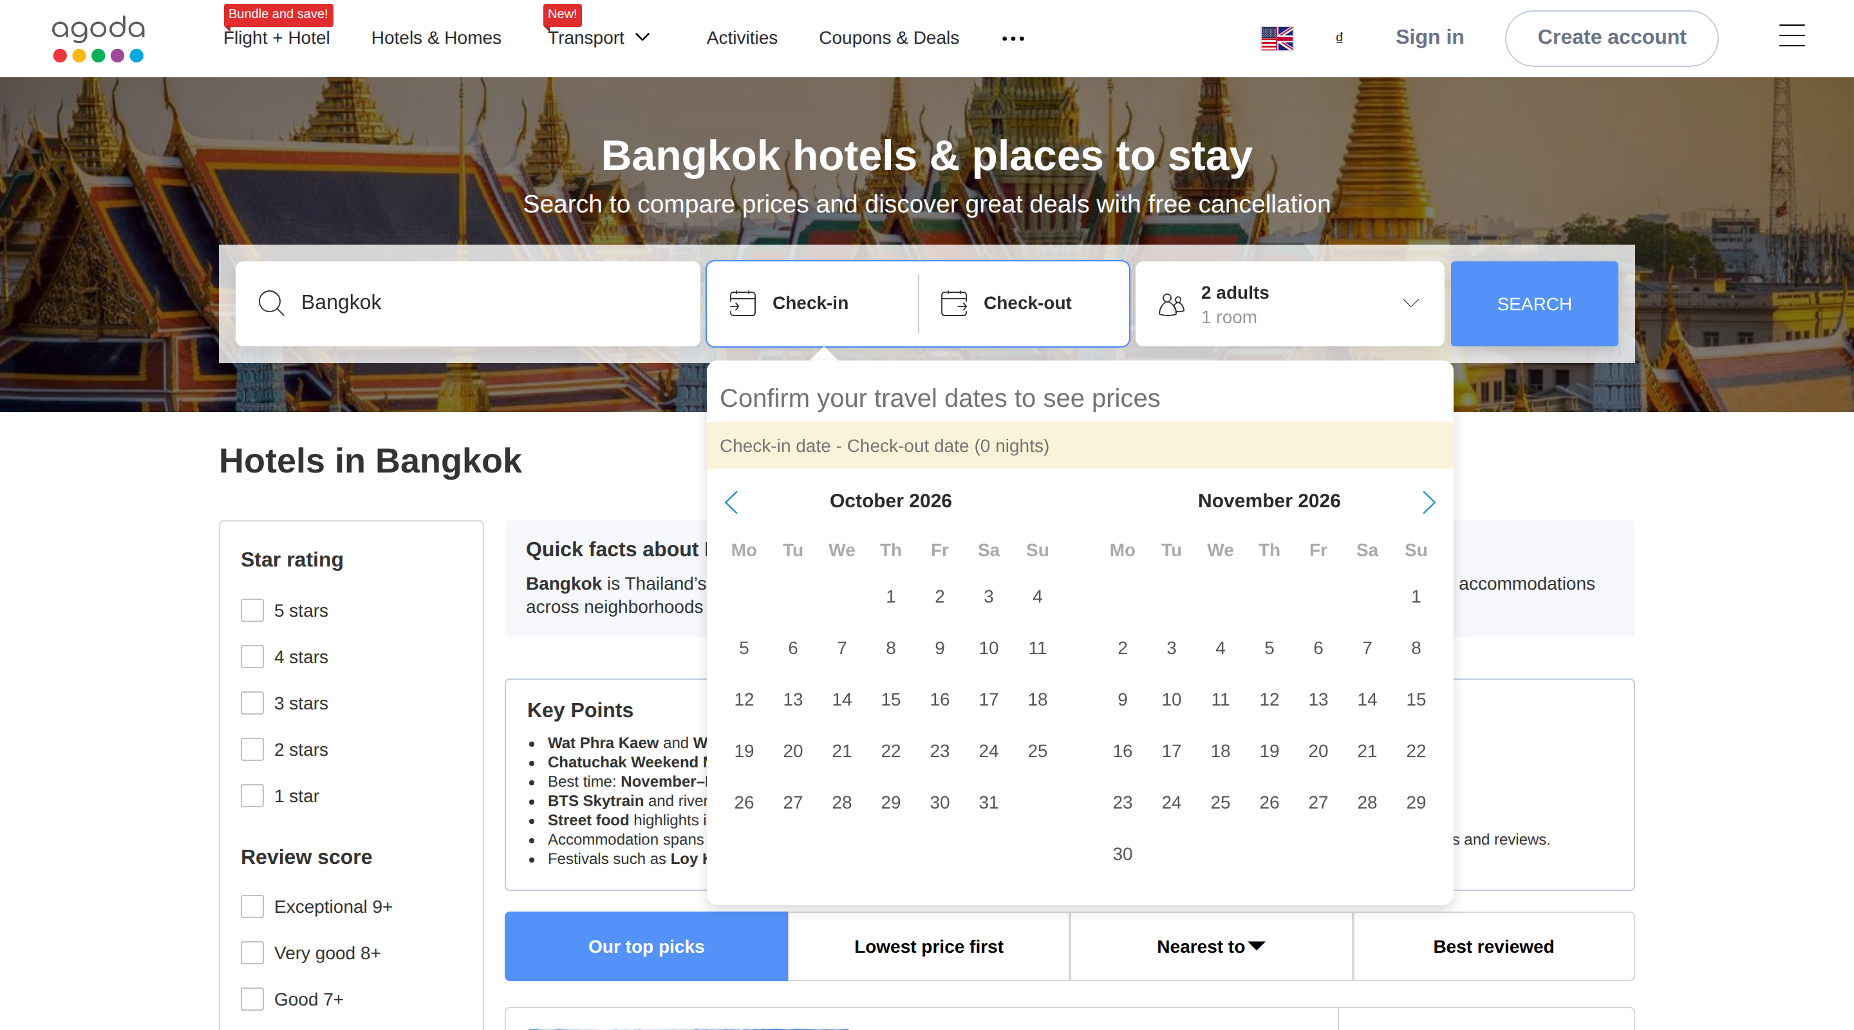The image size is (1854, 1030).
Task: Tick the 2 stars checkbox
Action: pyautogui.click(x=252, y=749)
